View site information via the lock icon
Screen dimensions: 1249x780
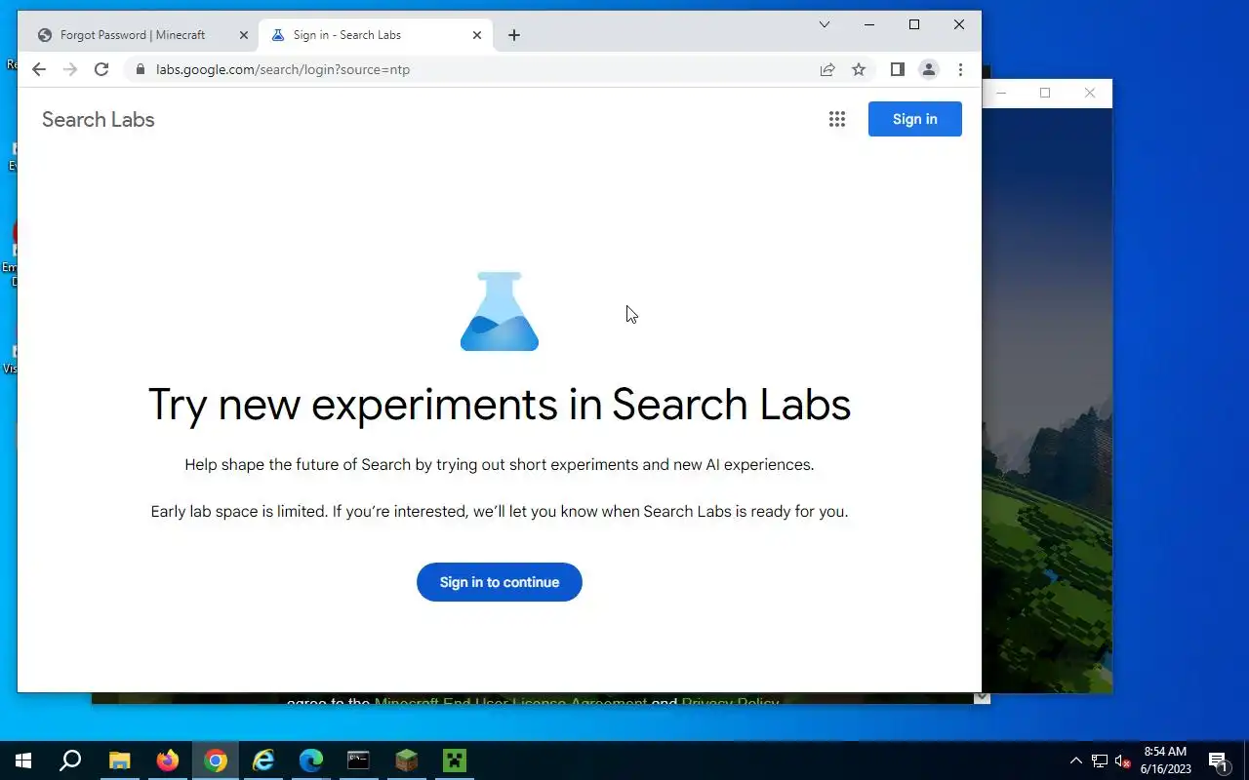pyautogui.click(x=141, y=69)
